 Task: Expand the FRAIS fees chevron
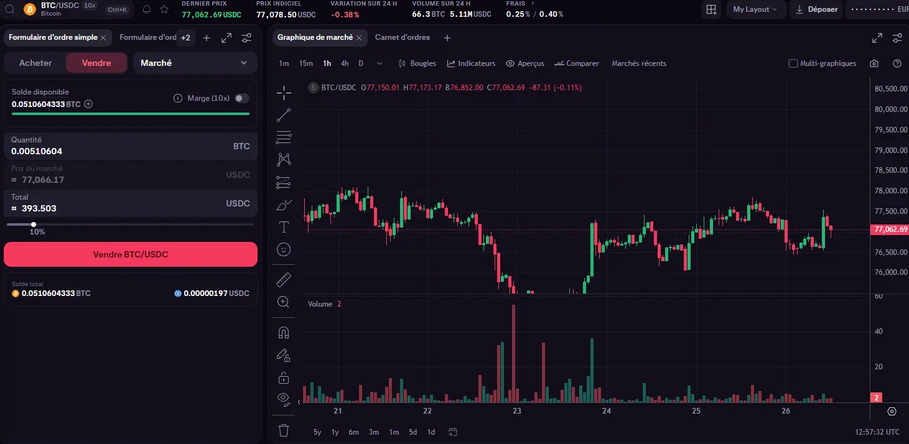point(532,3)
